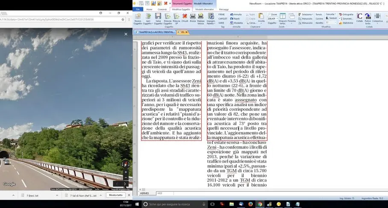The height and width of the screenshot is (208, 388).
Task: Select the Modifica Oggetto ribbon tab
Action: click(x=181, y=9)
